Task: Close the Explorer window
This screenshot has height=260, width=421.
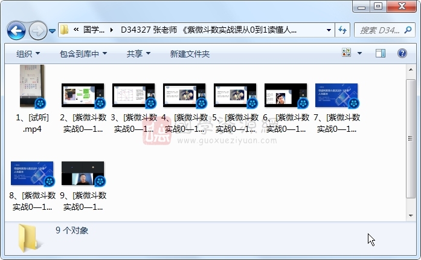Action: [402, 7]
